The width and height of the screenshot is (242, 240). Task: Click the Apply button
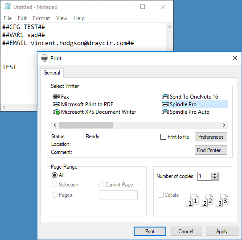[x=222, y=232]
